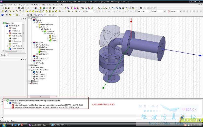Click the Draw sphere icon
This screenshot has width=203, height=127.
pyautogui.click(x=56, y=11)
